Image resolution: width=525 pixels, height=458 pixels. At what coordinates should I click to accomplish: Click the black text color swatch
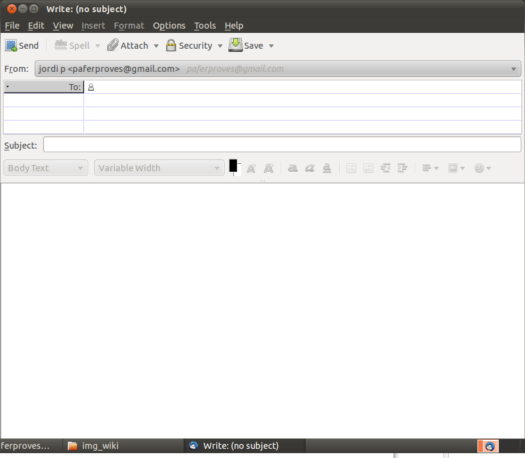(233, 166)
